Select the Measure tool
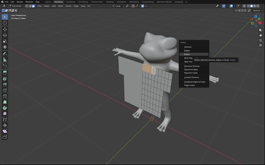The width and height of the screenshot is (265, 165). click(x=5, y=60)
